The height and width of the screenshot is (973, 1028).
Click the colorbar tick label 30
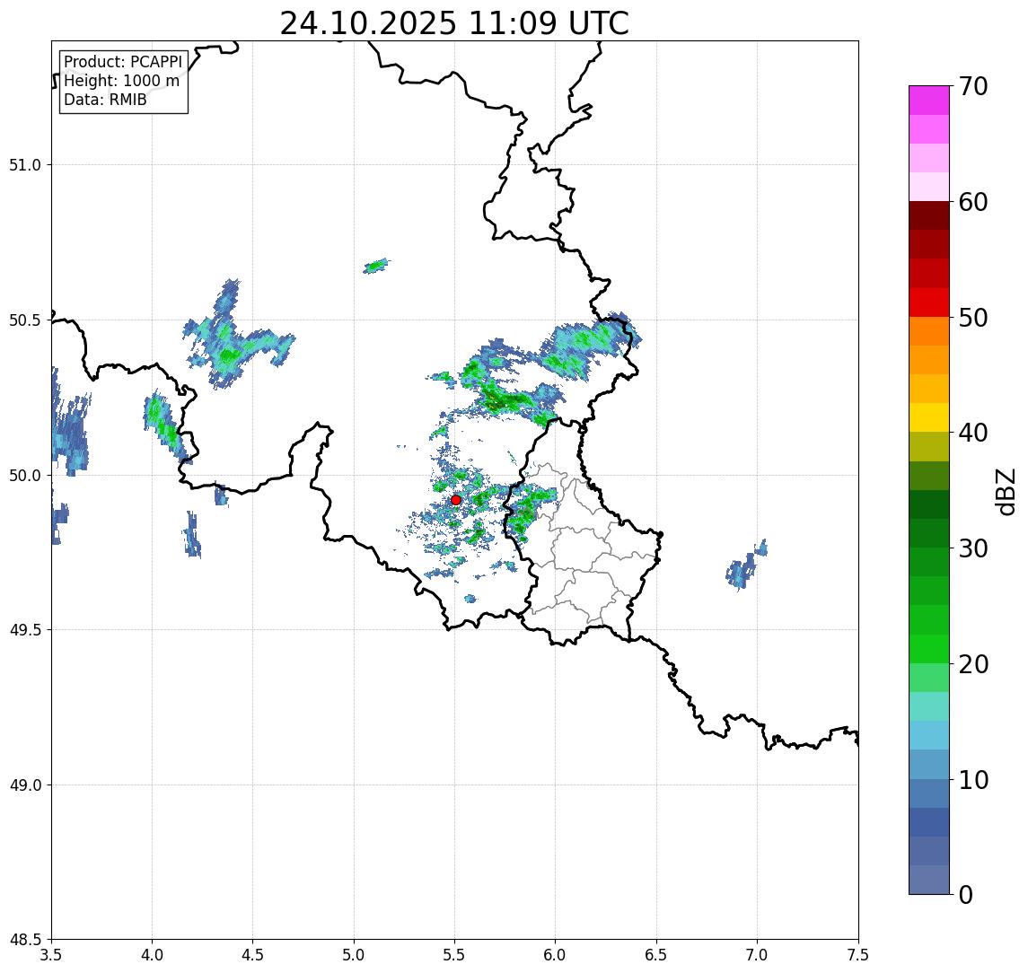pos(972,548)
